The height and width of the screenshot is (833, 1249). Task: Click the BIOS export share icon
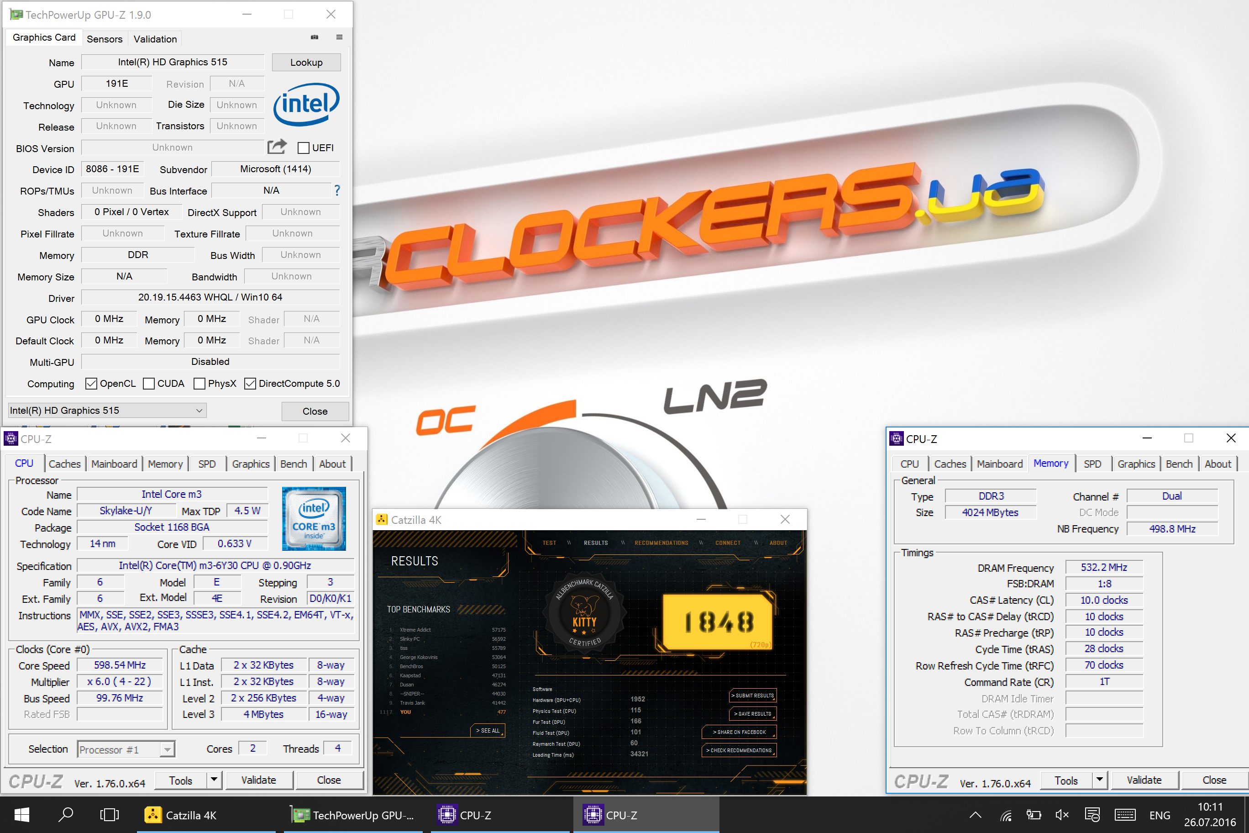[277, 147]
